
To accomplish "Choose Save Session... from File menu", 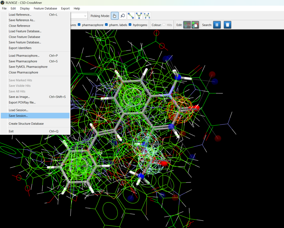I will tap(18, 116).
